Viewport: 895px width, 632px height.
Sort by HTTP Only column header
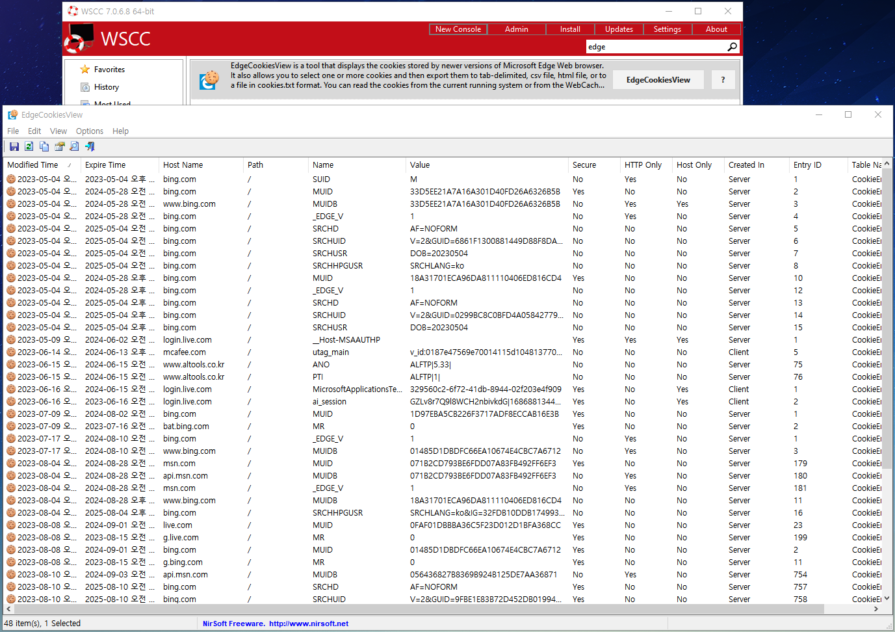click(646, 165)
